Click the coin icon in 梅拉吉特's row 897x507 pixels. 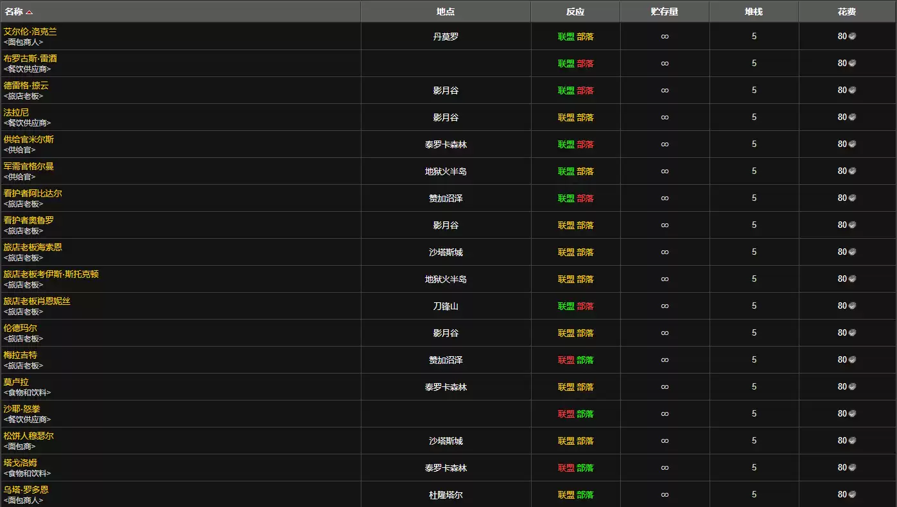pyautogui.click(x=854, y=359)
